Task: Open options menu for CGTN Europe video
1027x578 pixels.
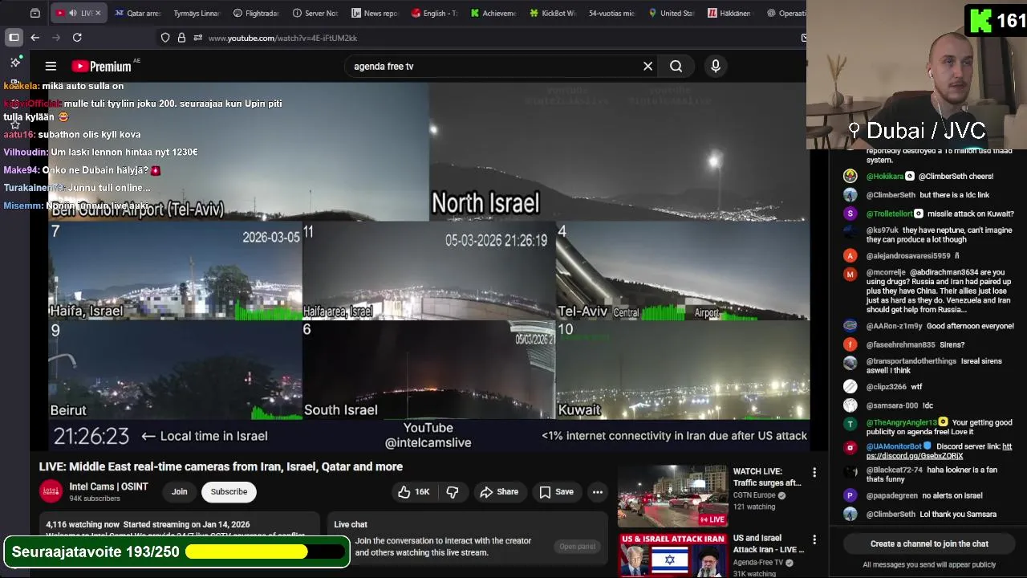Action: [814, 473]
